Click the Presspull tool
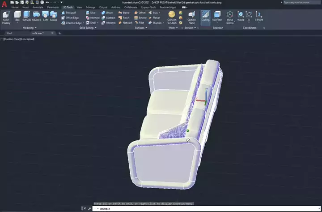The image size is (322, 212). pyautogui.click(x=68, y=13)
